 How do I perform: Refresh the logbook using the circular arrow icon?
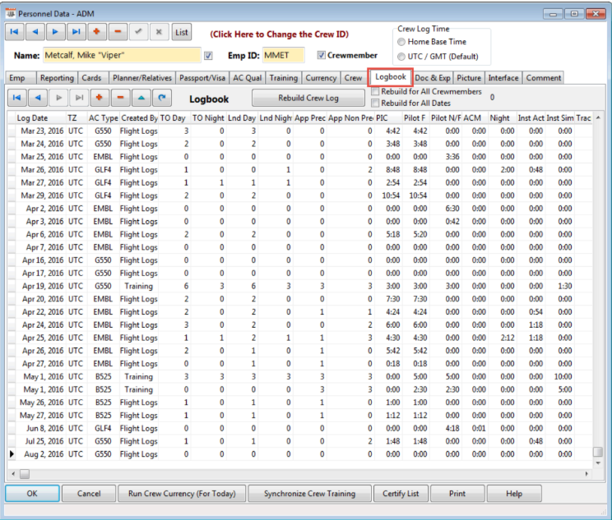coord(163,98)
